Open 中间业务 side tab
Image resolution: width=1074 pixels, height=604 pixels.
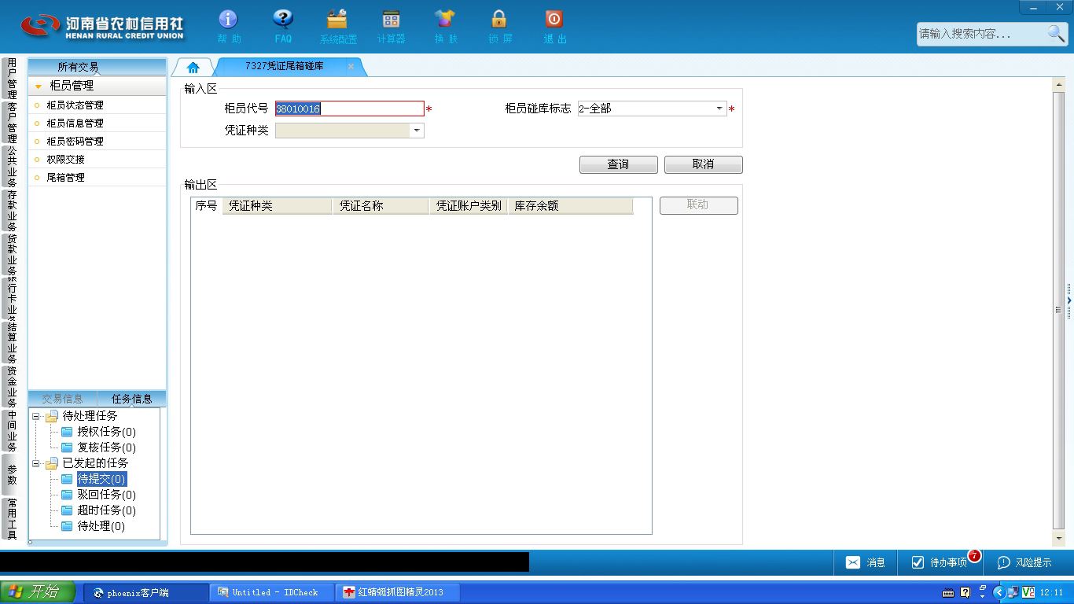pyautogui.click(x=11, y=430)
